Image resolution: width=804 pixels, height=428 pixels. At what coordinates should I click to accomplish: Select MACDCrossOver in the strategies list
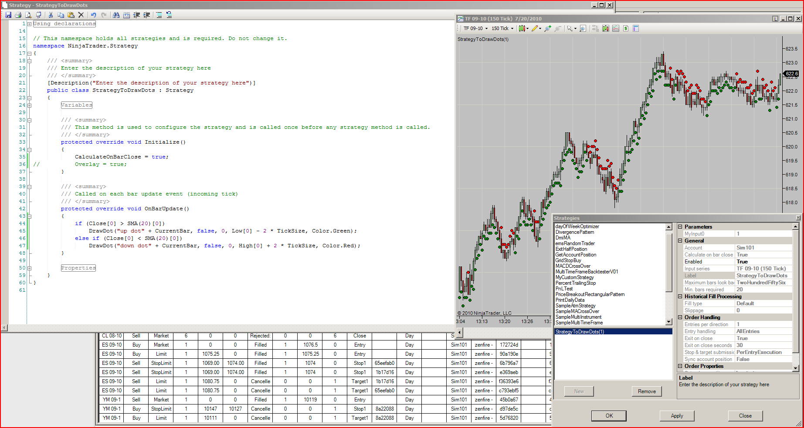(x=573, y=266)
